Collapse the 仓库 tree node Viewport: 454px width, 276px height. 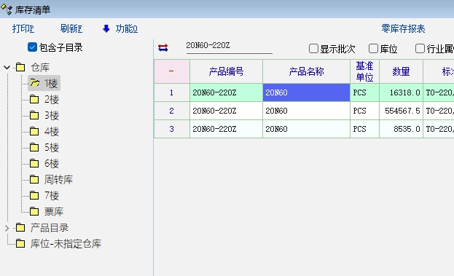click(7, 68)
